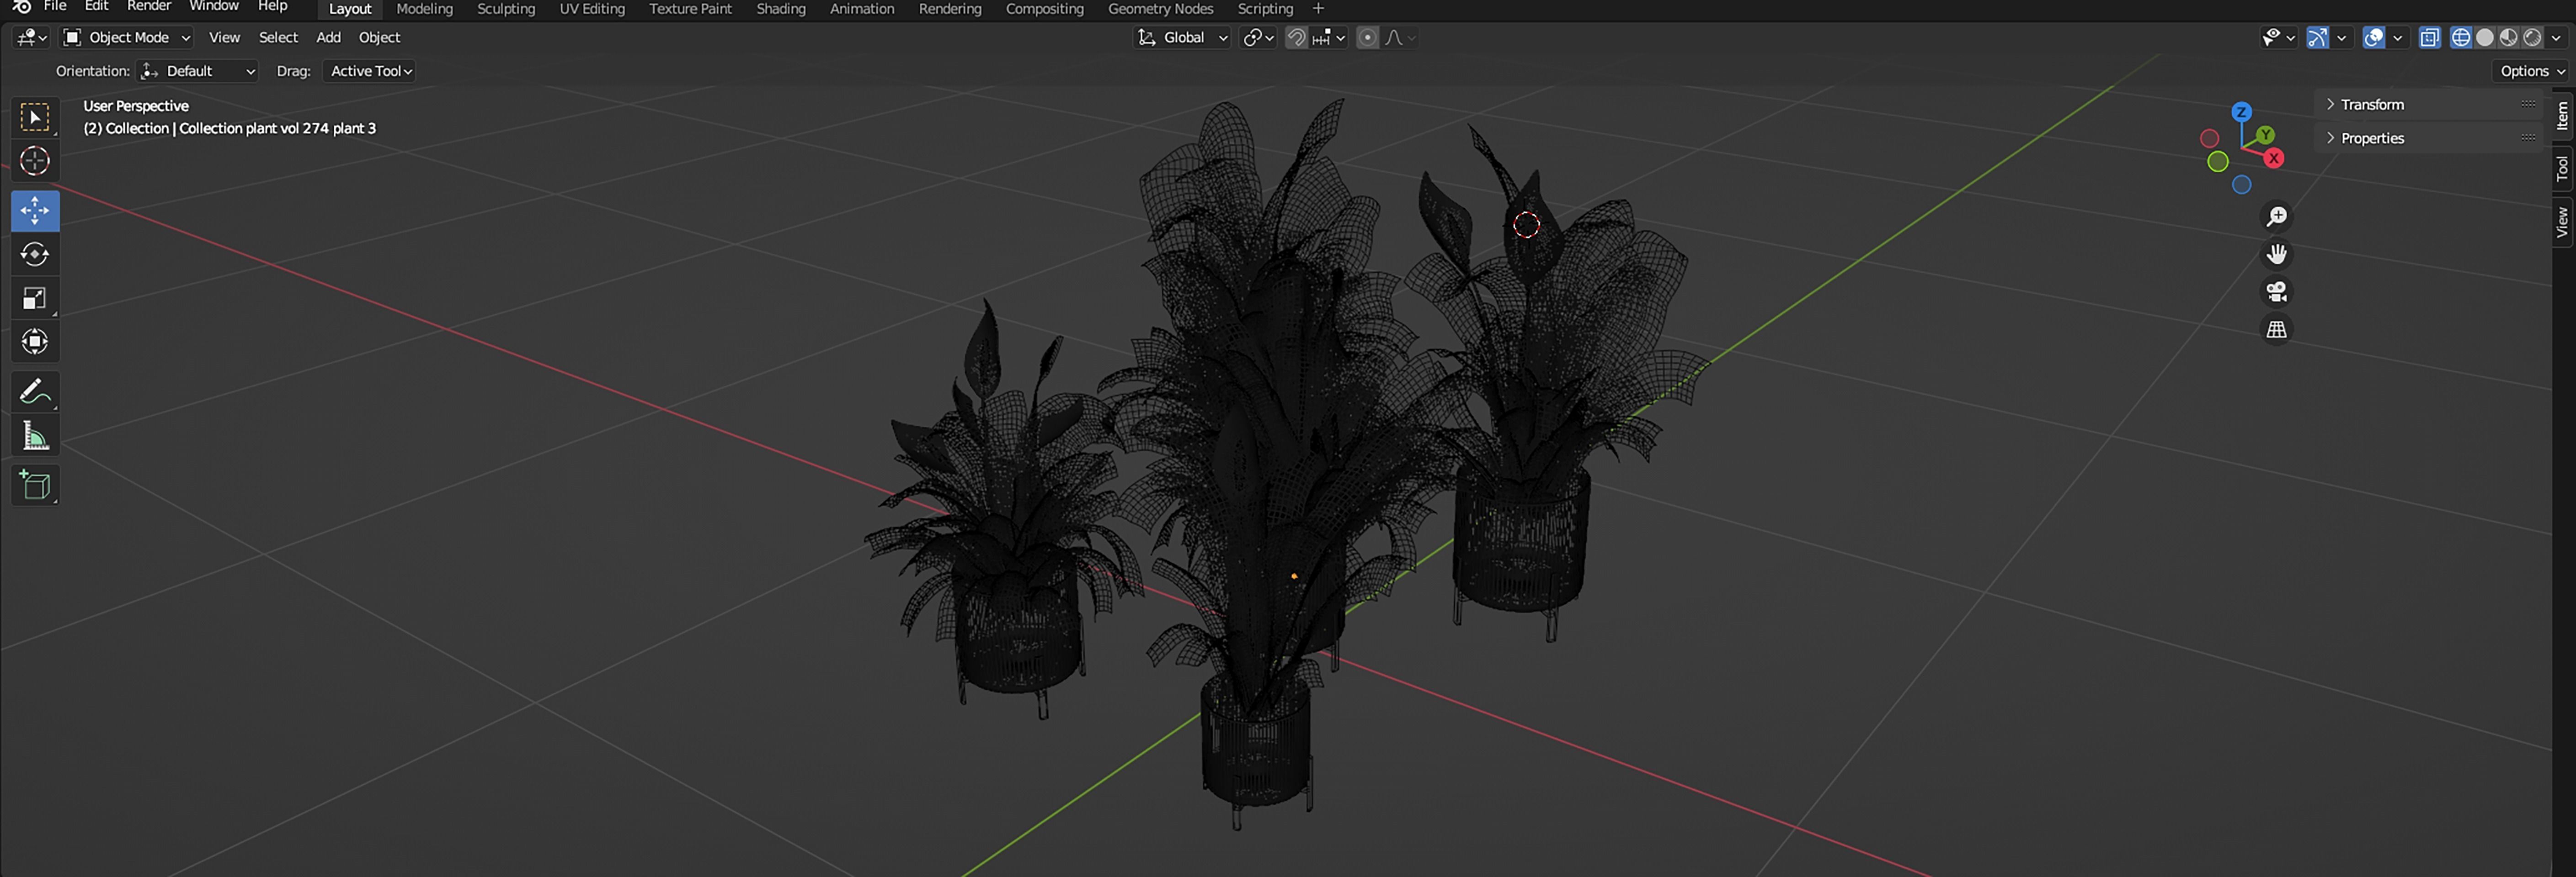Click the Blender logo menu icon
Screen dimensions: 2576x877
(x=21, y=7)
